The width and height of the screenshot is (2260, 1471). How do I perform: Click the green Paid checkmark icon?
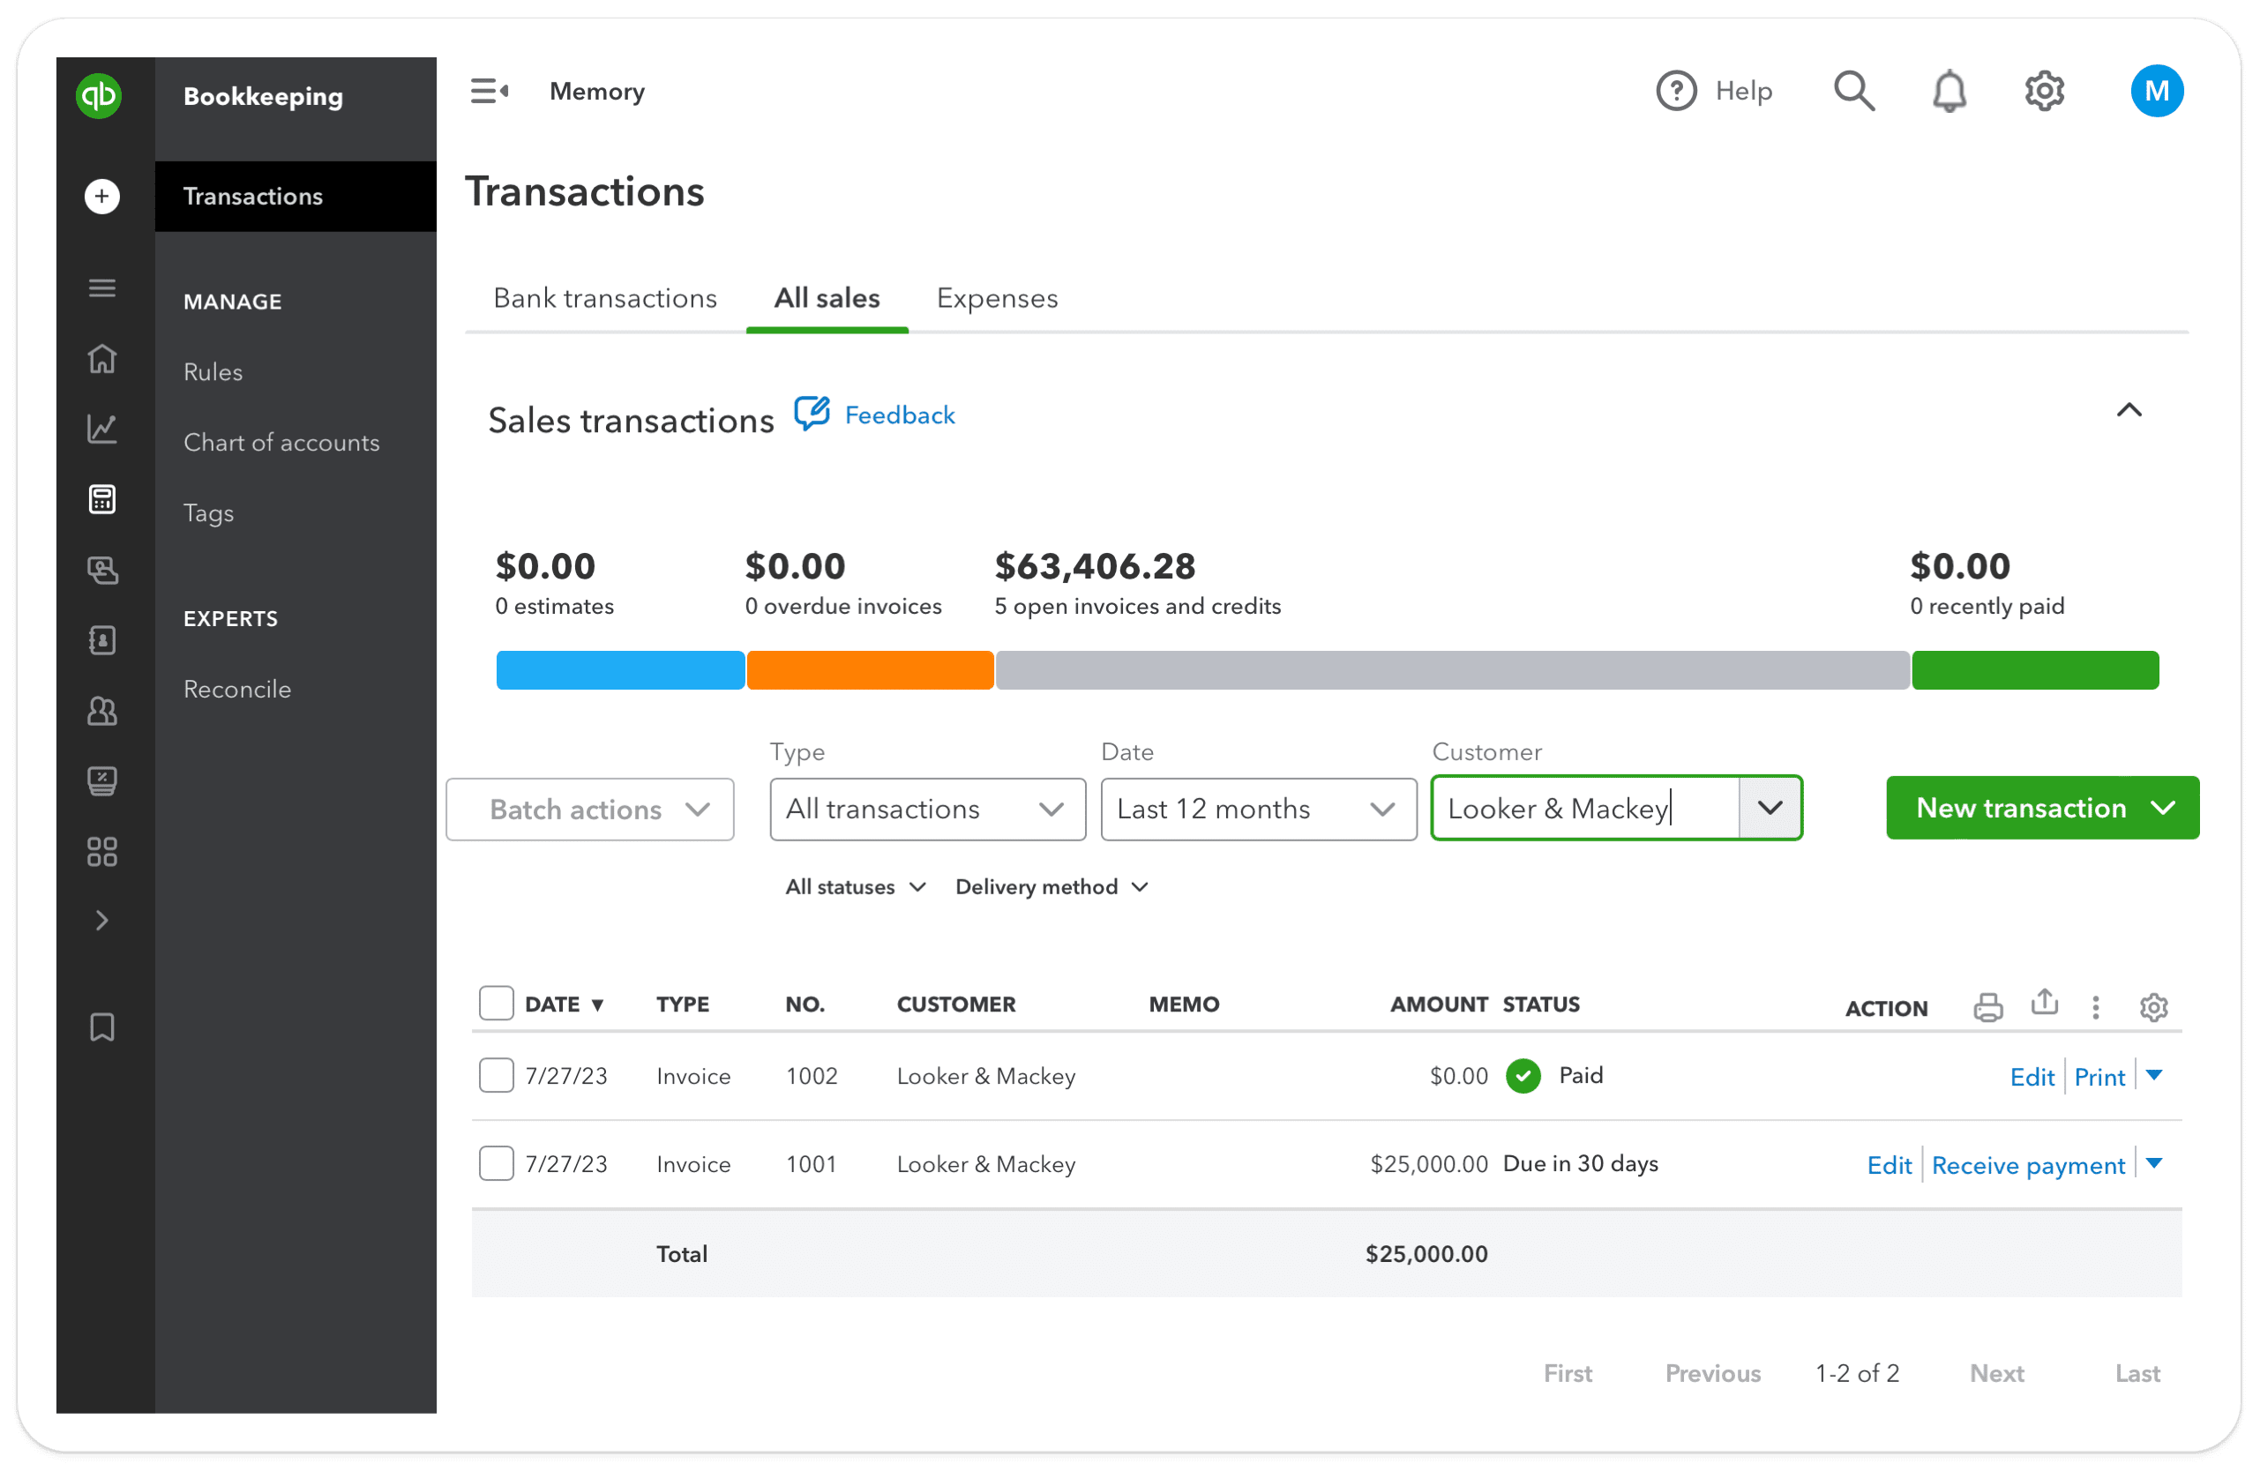tap(1523, 1075)
